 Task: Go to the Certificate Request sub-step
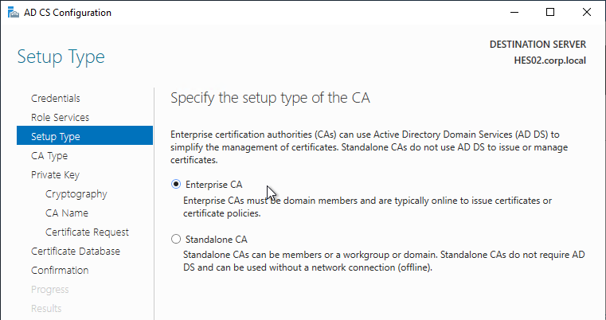[87, 232]
